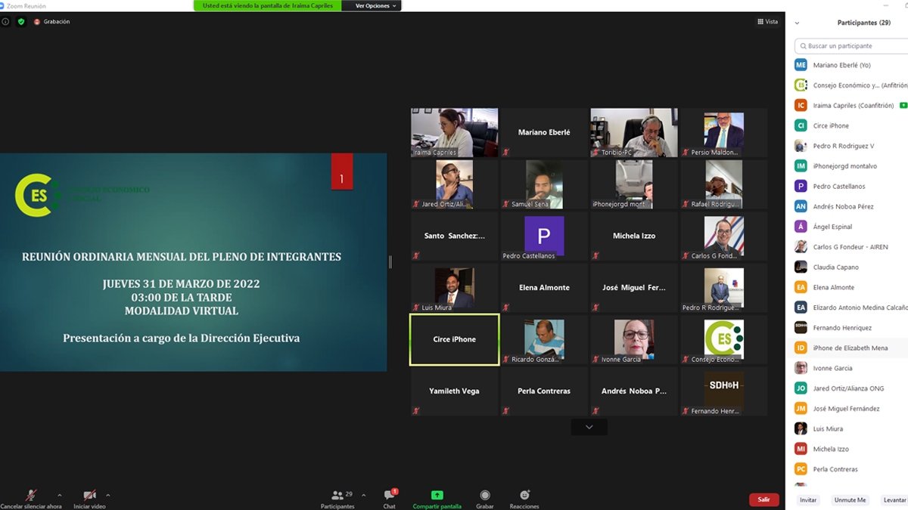The image size is (908, 510).
Task: Click Salir to leave the meeting
Action: click(x=763, y=499)
